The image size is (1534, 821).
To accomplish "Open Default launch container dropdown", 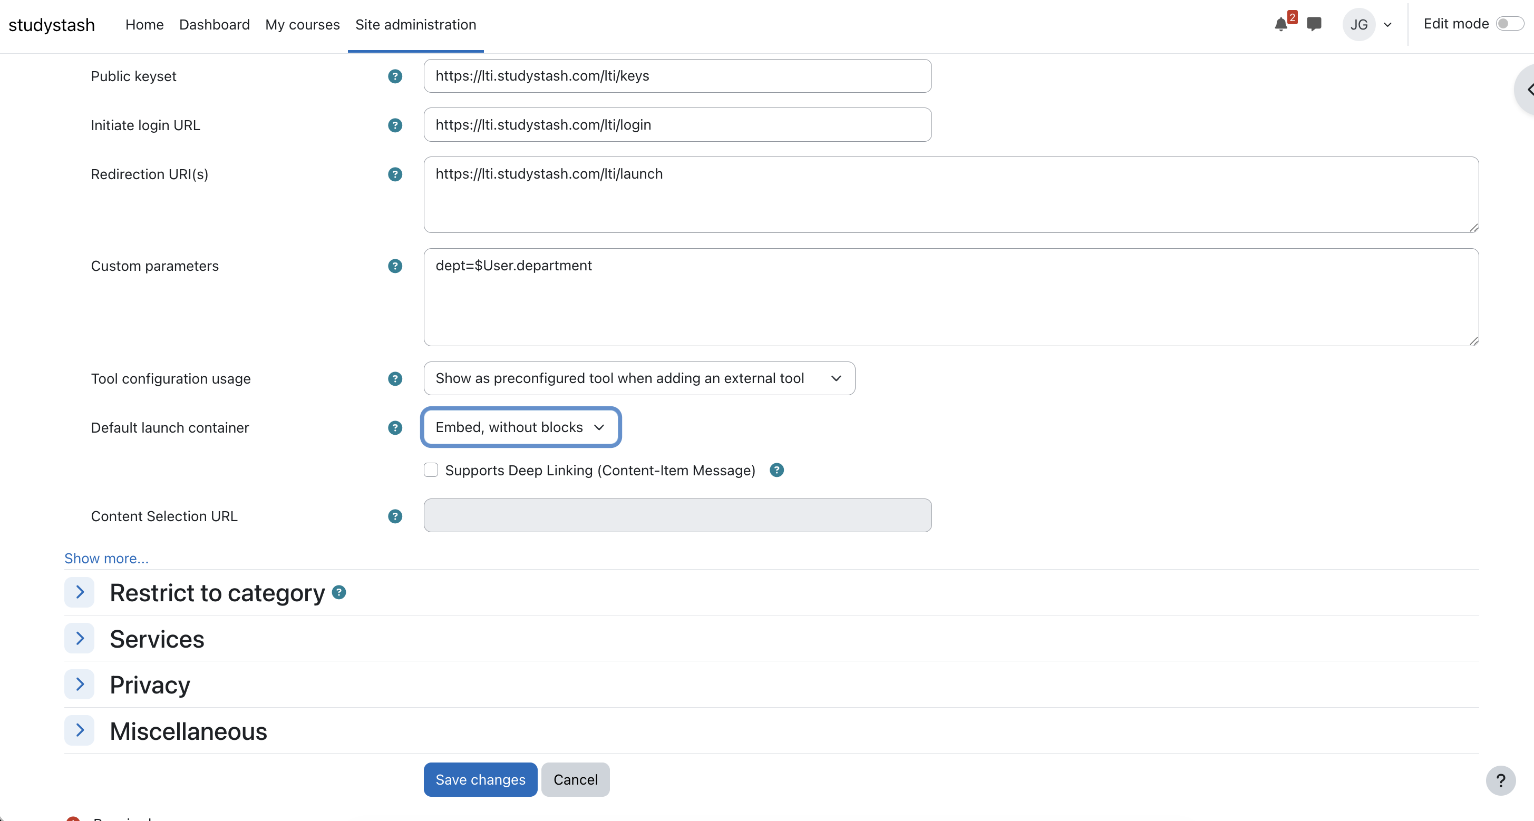I will pyautogui.click(x=521, y=427).
